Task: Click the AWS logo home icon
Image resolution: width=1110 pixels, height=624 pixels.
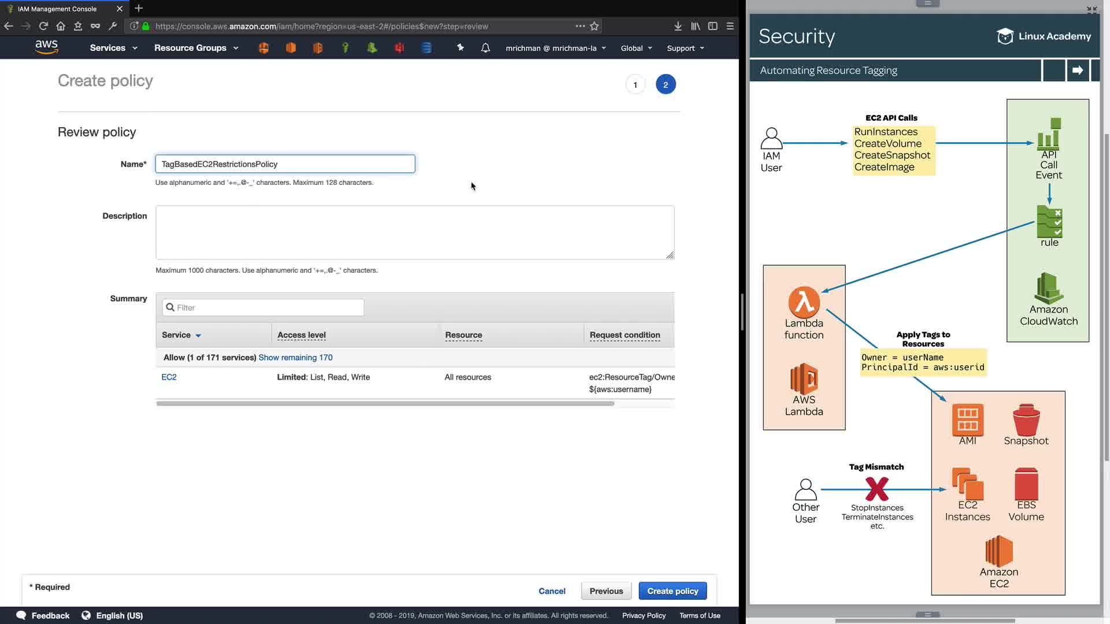Action: click(46, 47)
